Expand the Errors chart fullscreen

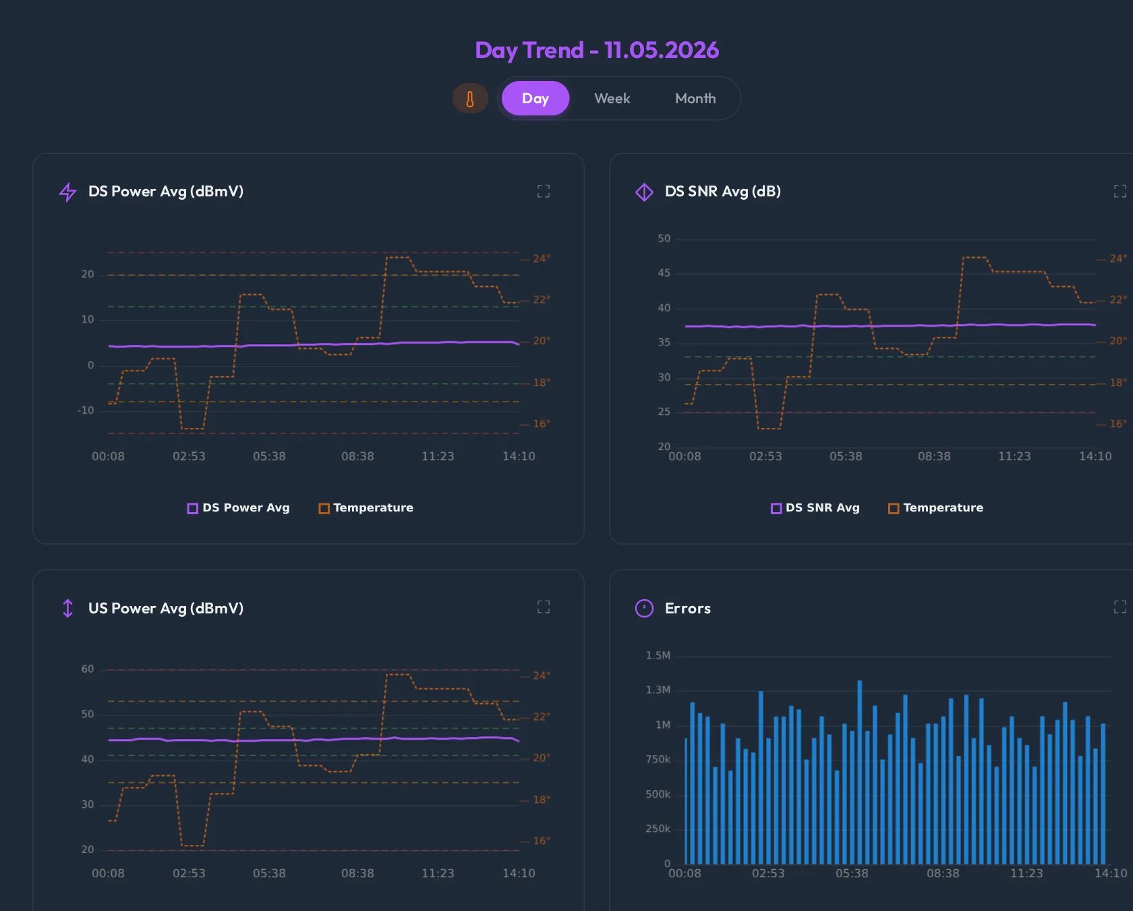coord(1120,607)
